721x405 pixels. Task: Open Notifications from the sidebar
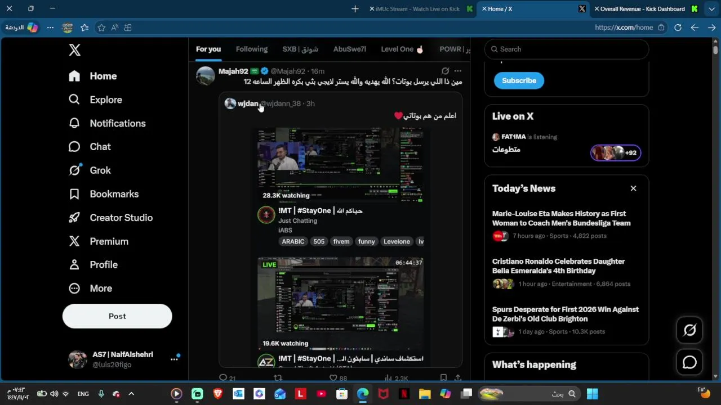(107, 123)
